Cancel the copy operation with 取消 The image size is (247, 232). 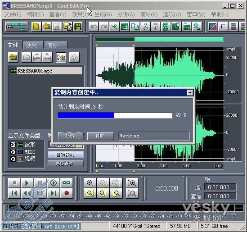pyautogui.click(x=71, y=136)
